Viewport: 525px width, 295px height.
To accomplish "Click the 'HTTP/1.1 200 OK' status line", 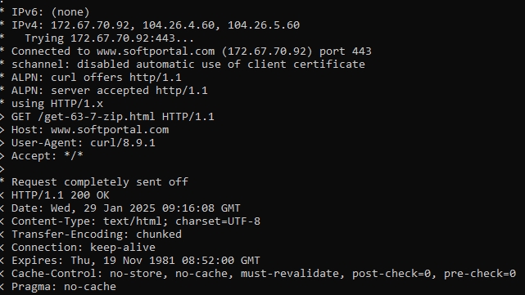I will point(61,195).
